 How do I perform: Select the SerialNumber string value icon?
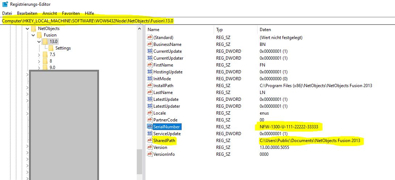click(150, 127)
